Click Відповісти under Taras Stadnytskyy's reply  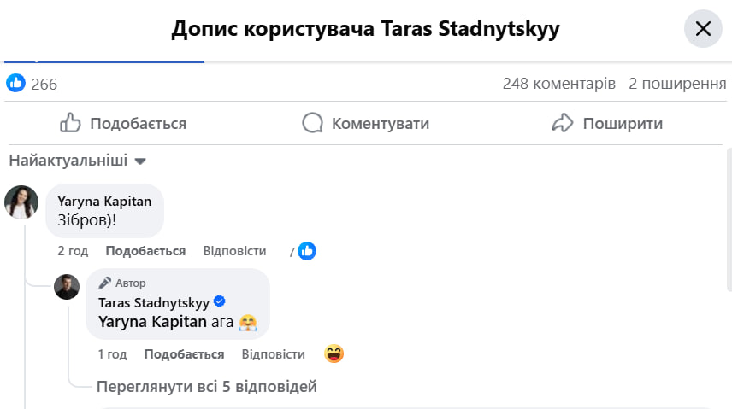pos(273,354)
